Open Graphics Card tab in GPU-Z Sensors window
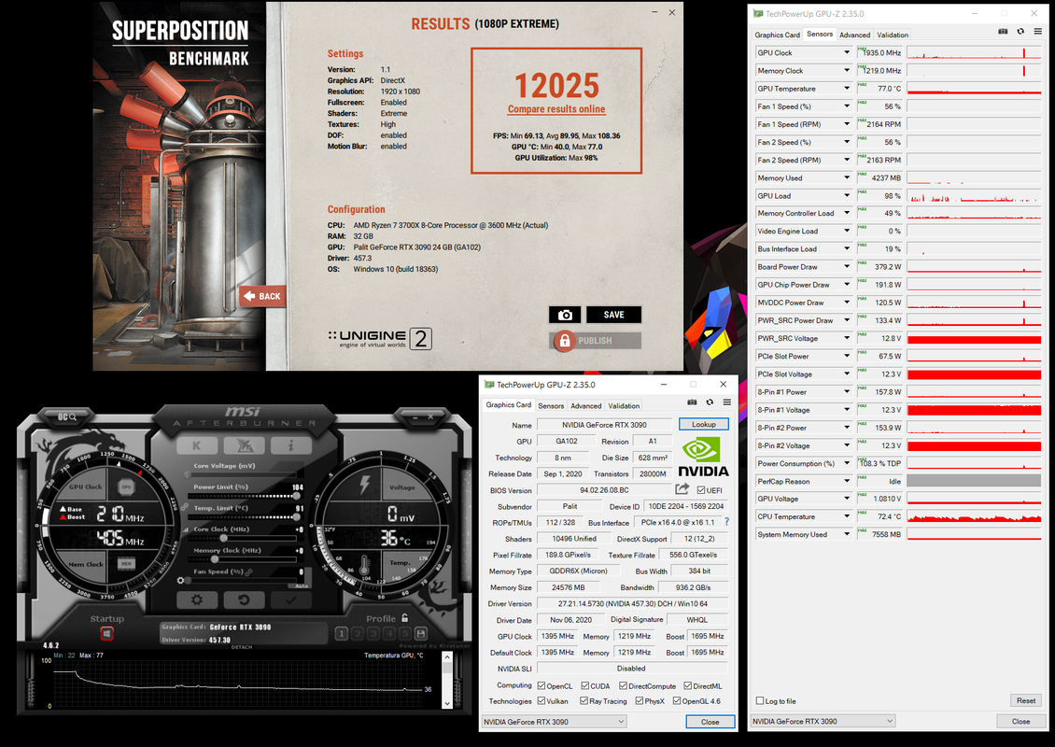 point(777,35)
